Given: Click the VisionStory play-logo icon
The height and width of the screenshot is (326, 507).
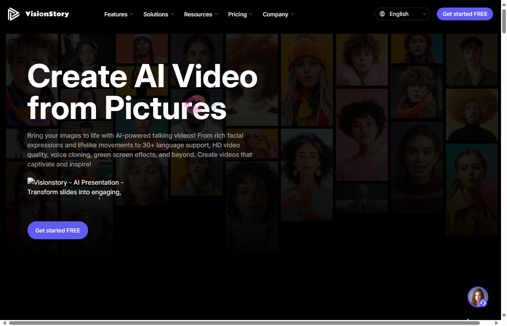Looking at the screenshot, I should [14, 14].
